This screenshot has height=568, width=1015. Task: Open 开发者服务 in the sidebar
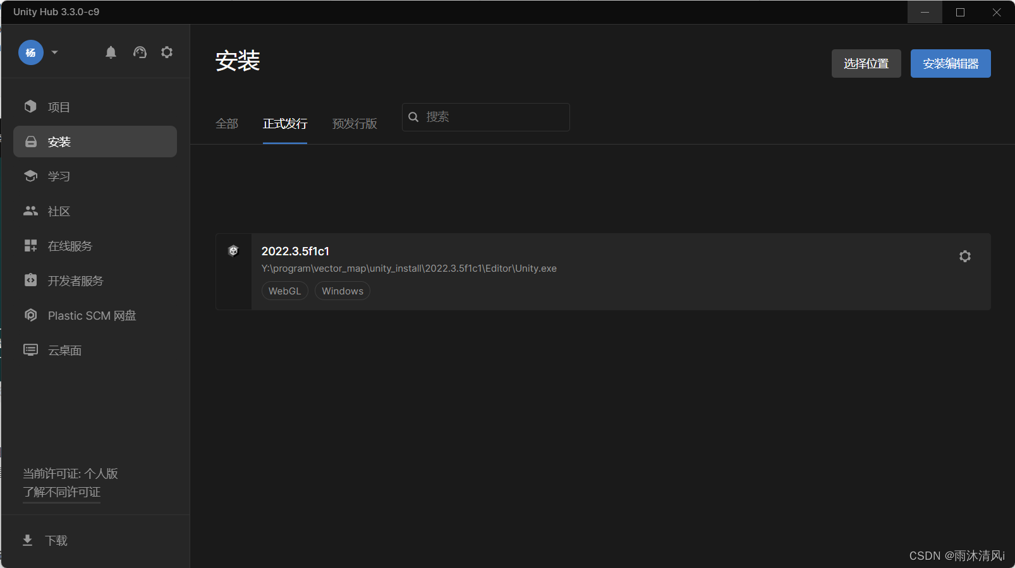pyautogui.click(x=95, y=281)
